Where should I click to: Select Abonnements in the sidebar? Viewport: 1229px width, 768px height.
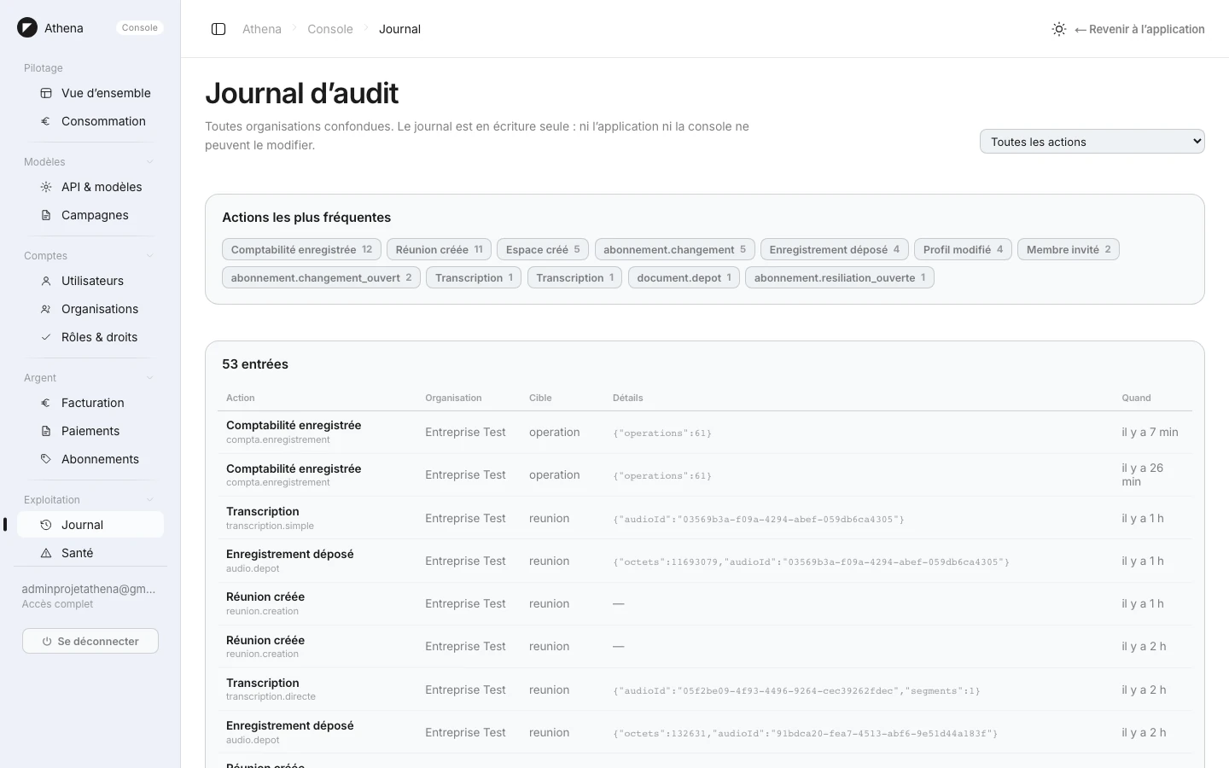click(x=90, y=459)
